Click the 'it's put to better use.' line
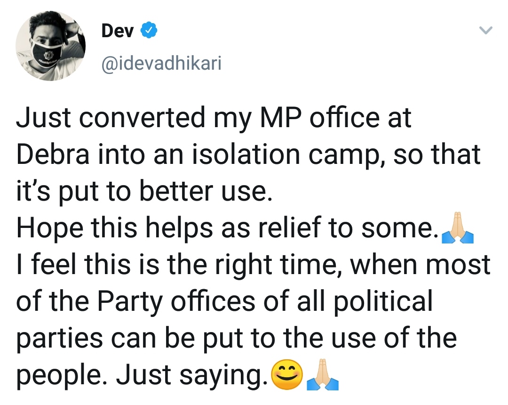Viewport: 508px width, 405px height. [144, 191]
